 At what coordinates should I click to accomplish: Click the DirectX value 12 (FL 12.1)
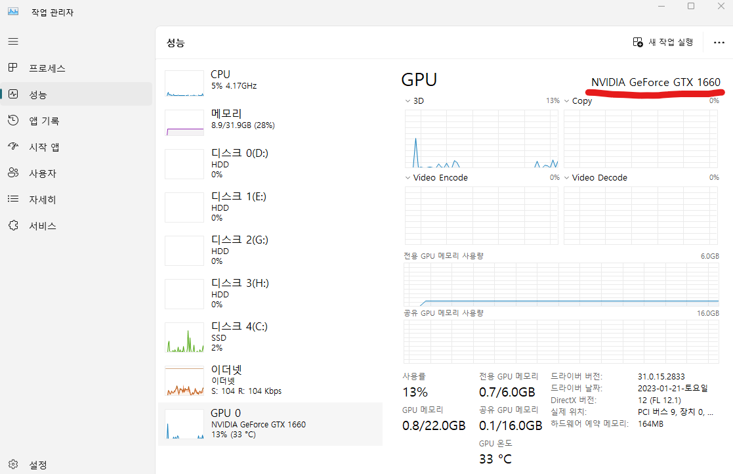659,400
